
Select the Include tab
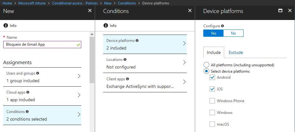coord(214,53)
